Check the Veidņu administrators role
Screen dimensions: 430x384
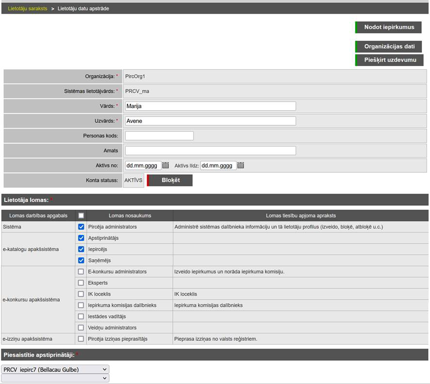81,328
